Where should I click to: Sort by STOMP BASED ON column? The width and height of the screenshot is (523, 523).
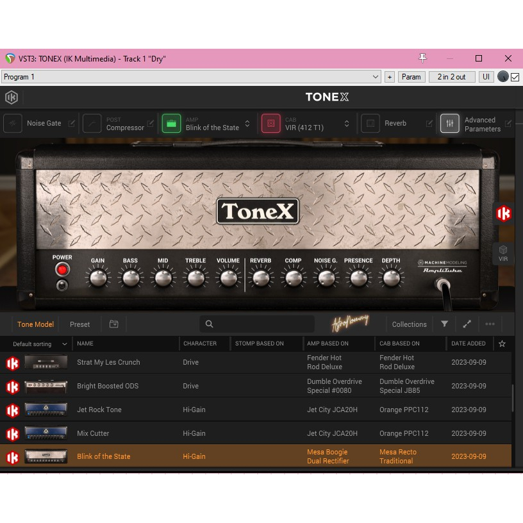pos(259,344)
